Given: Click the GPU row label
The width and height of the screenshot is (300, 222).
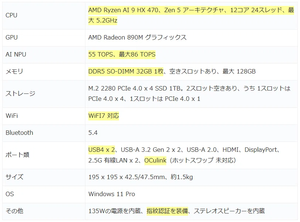Looking at the screenshot, I should coord(12,37).
